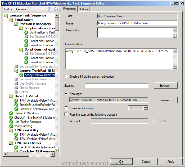Viewport: 185px width, 167px height.
Task: Click the tree horizontal scrollbar thumb
Action: coord(18,154)
